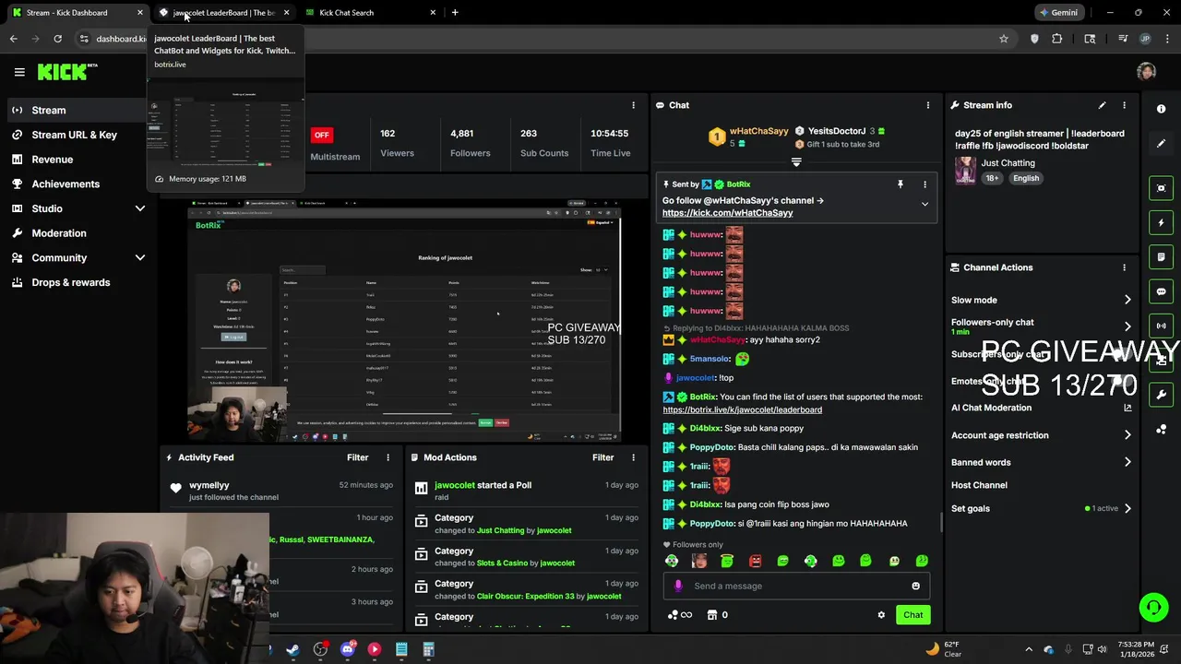Toggle the broadcast signal widget in right rail
Screen dimensions: 1181x664
(1161, 326)
